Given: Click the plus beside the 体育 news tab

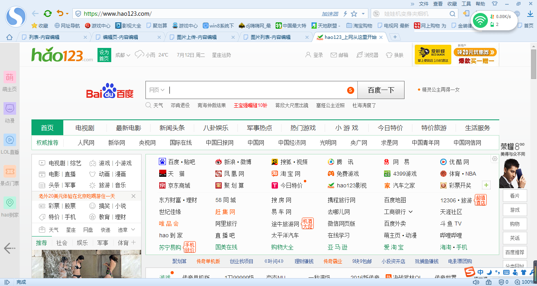Looking at the screenshot, I should point(133,242).
